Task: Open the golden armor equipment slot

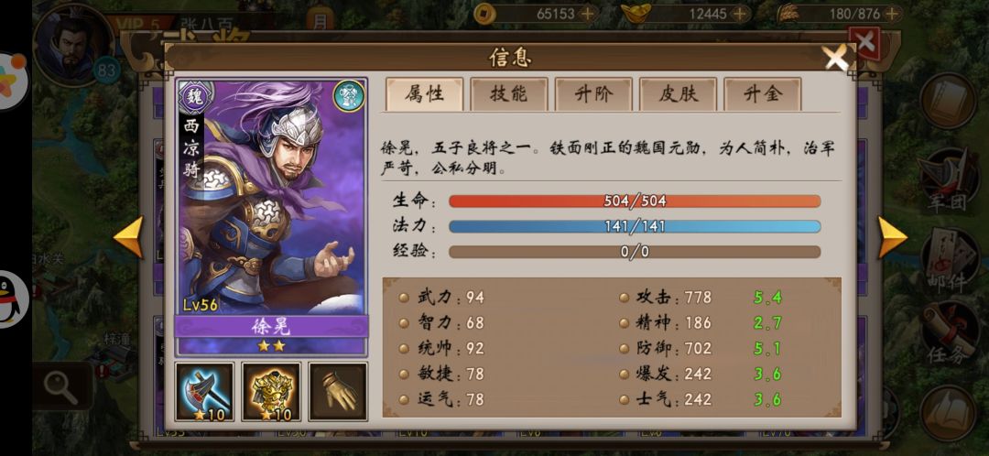Action: (271, 391)
